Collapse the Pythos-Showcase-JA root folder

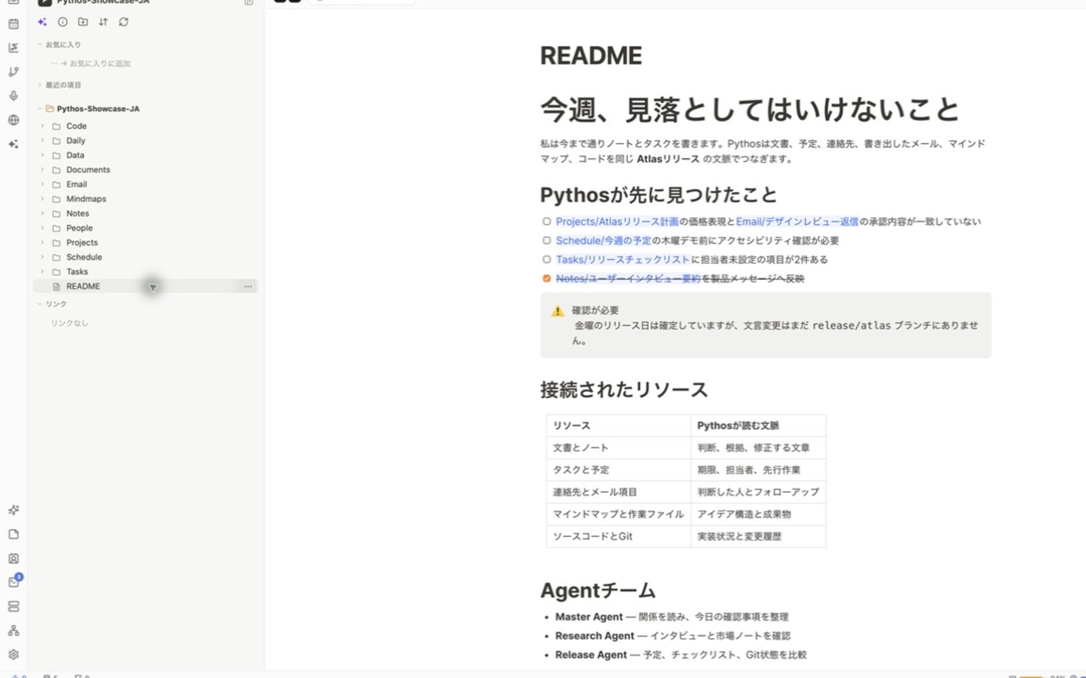pos(40,108)
